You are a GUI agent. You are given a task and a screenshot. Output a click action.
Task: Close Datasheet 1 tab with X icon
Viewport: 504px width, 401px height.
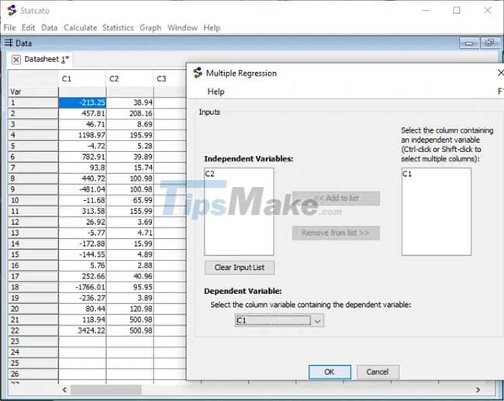16,60
